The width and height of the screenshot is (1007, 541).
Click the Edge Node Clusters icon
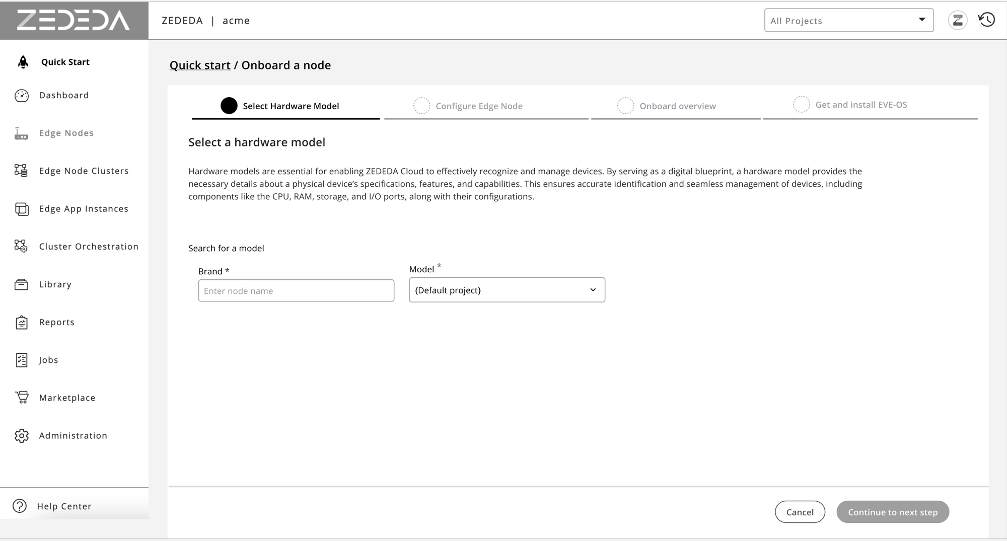click(x=21, y=171)
